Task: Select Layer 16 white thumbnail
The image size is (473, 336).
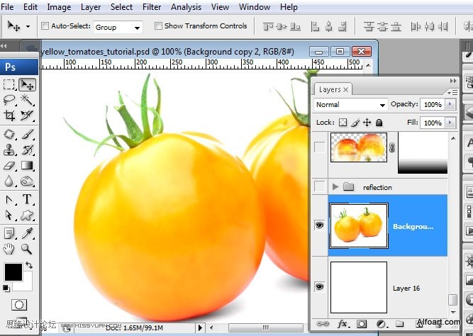Action: [x=359, y=287]
